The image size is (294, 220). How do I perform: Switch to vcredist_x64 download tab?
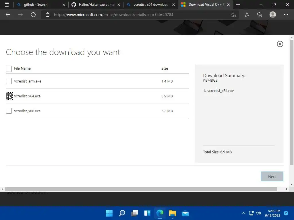151,5
